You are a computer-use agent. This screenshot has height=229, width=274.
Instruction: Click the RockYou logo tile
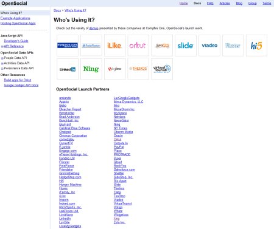162,46
